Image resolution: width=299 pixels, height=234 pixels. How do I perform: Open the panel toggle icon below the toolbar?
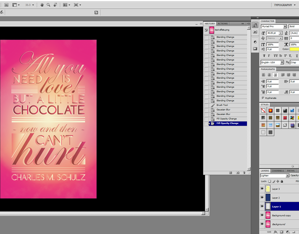(x=96, y=13)
